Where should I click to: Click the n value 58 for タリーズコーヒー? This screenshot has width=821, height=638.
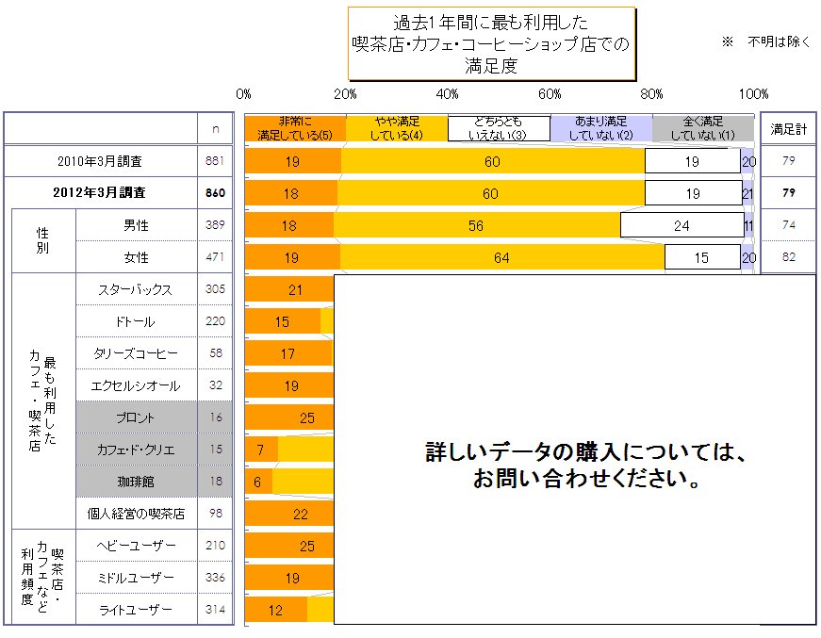(216, 352)
